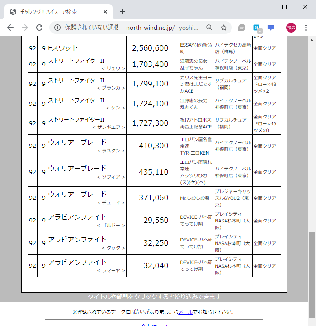Click score 435,110
The image size is (316, 326).
point(153,172)
